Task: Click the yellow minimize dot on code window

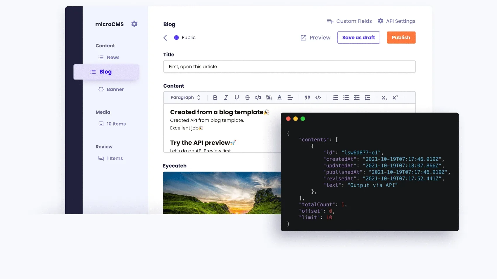Action: [x=295, y=119]
